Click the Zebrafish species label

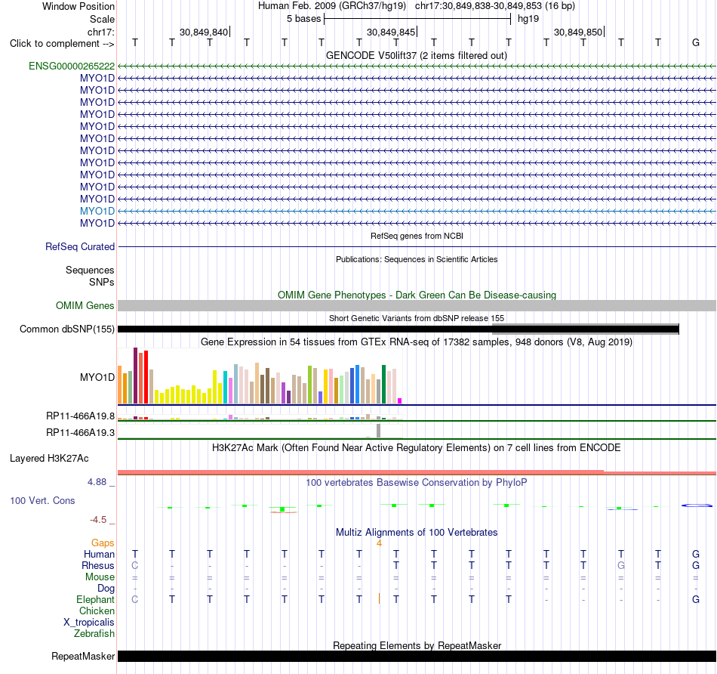94,634
